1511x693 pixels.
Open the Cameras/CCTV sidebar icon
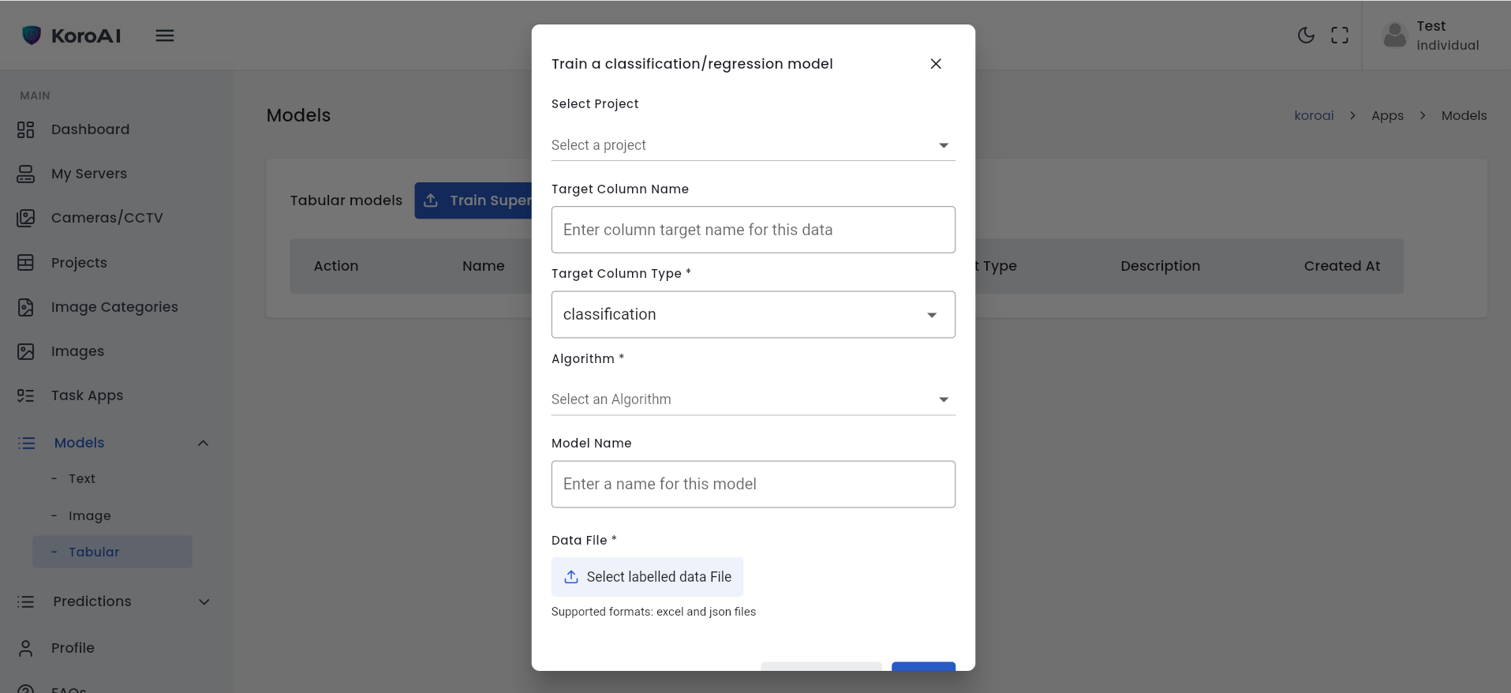26,218
